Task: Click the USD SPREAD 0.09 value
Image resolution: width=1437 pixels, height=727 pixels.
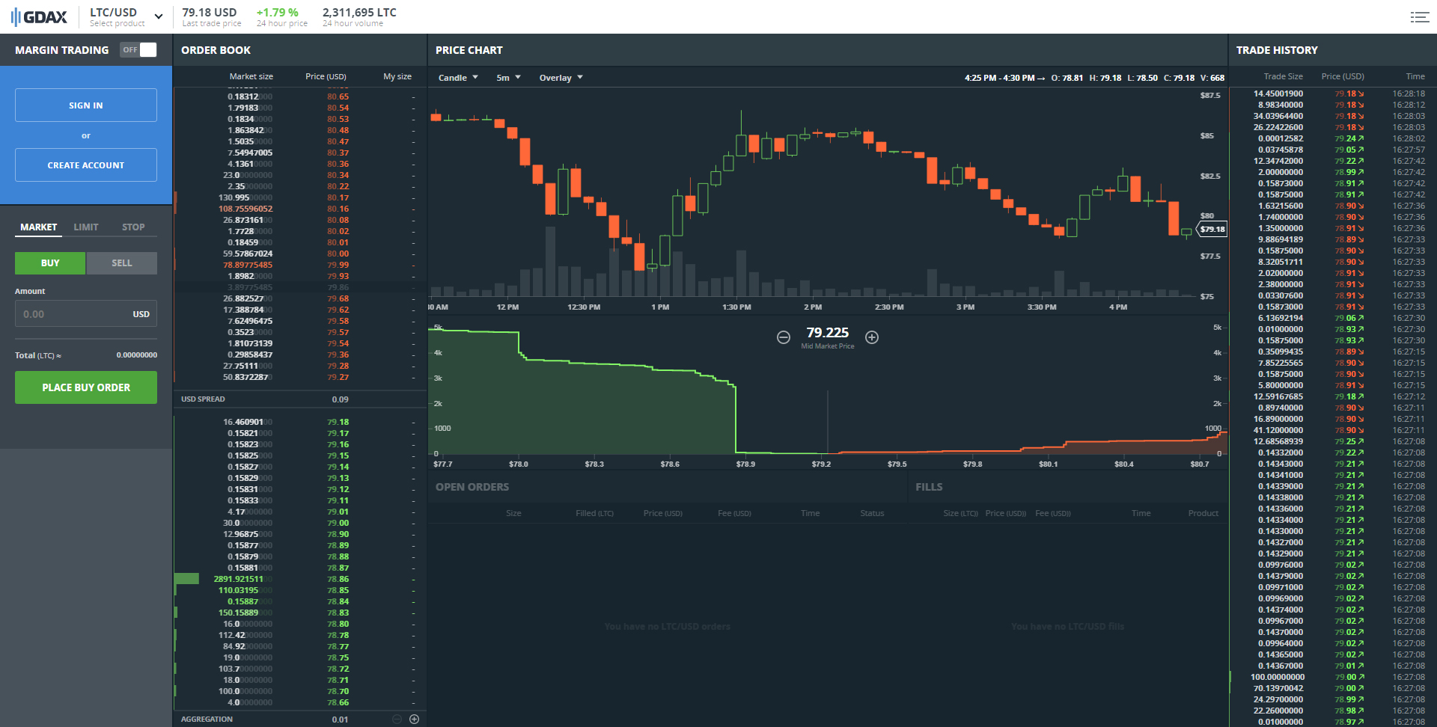Action: click(340, 399)
